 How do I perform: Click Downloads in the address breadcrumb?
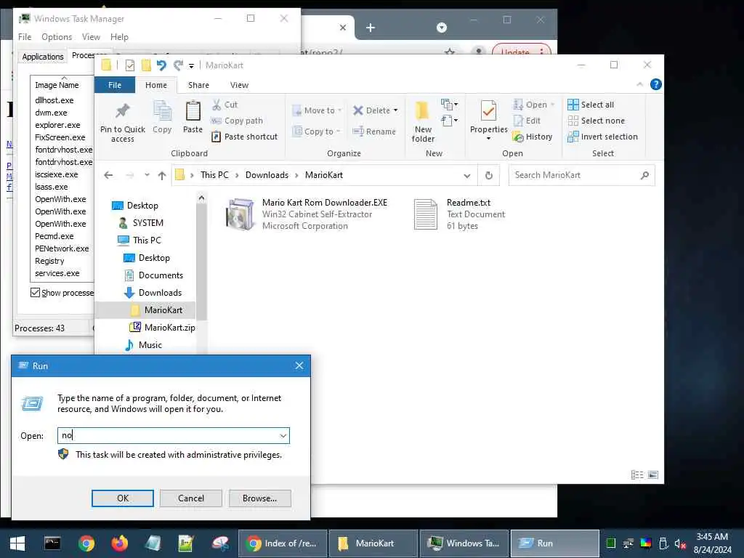(267, 175)
